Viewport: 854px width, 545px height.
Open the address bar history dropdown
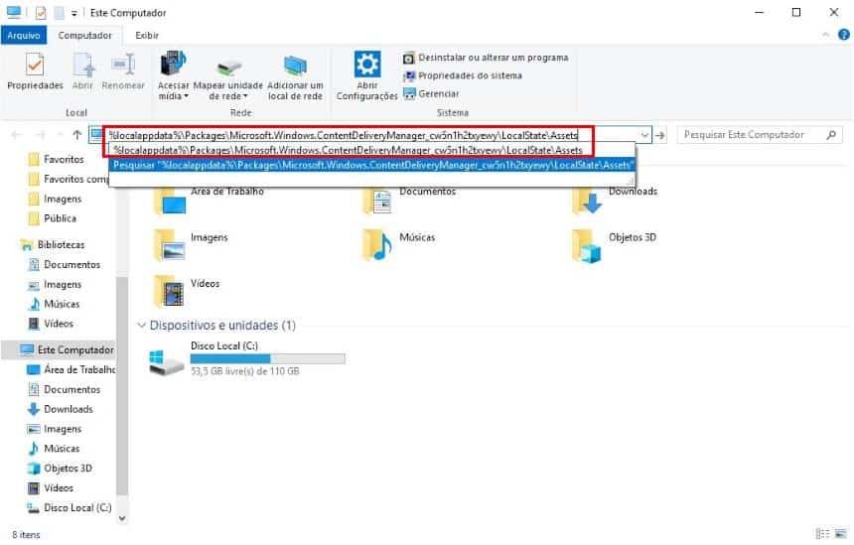click(644, 134)
